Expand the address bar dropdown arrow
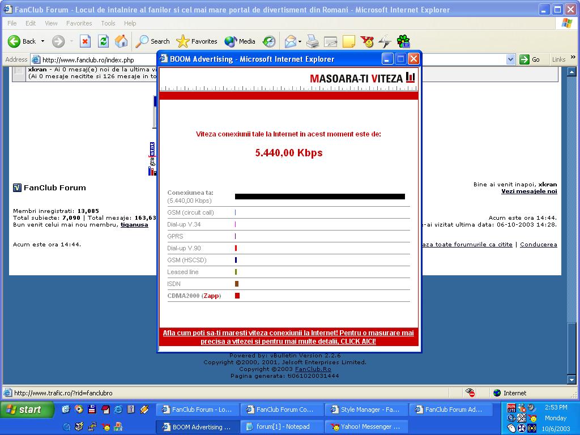Image resolution: width=580 pixels, height=435 pixels. (510, 59)
